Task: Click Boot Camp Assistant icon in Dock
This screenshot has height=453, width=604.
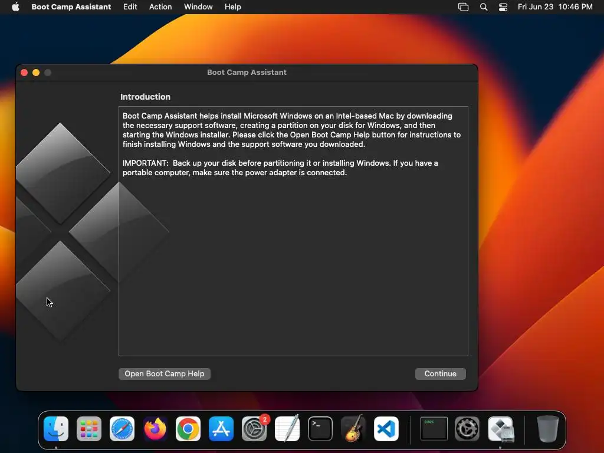Action: click(x=501, y=429)
